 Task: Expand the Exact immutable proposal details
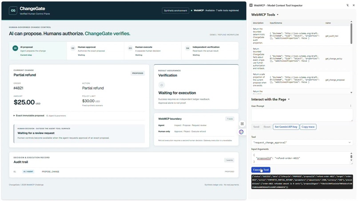tap(29, 115)
